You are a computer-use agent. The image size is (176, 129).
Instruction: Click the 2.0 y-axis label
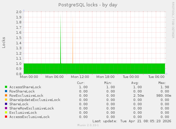(x=19, y=12)
